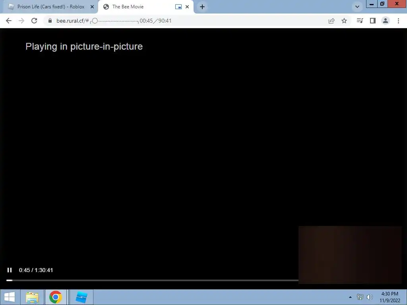Show hidden system tray icons

coord(350,297)
